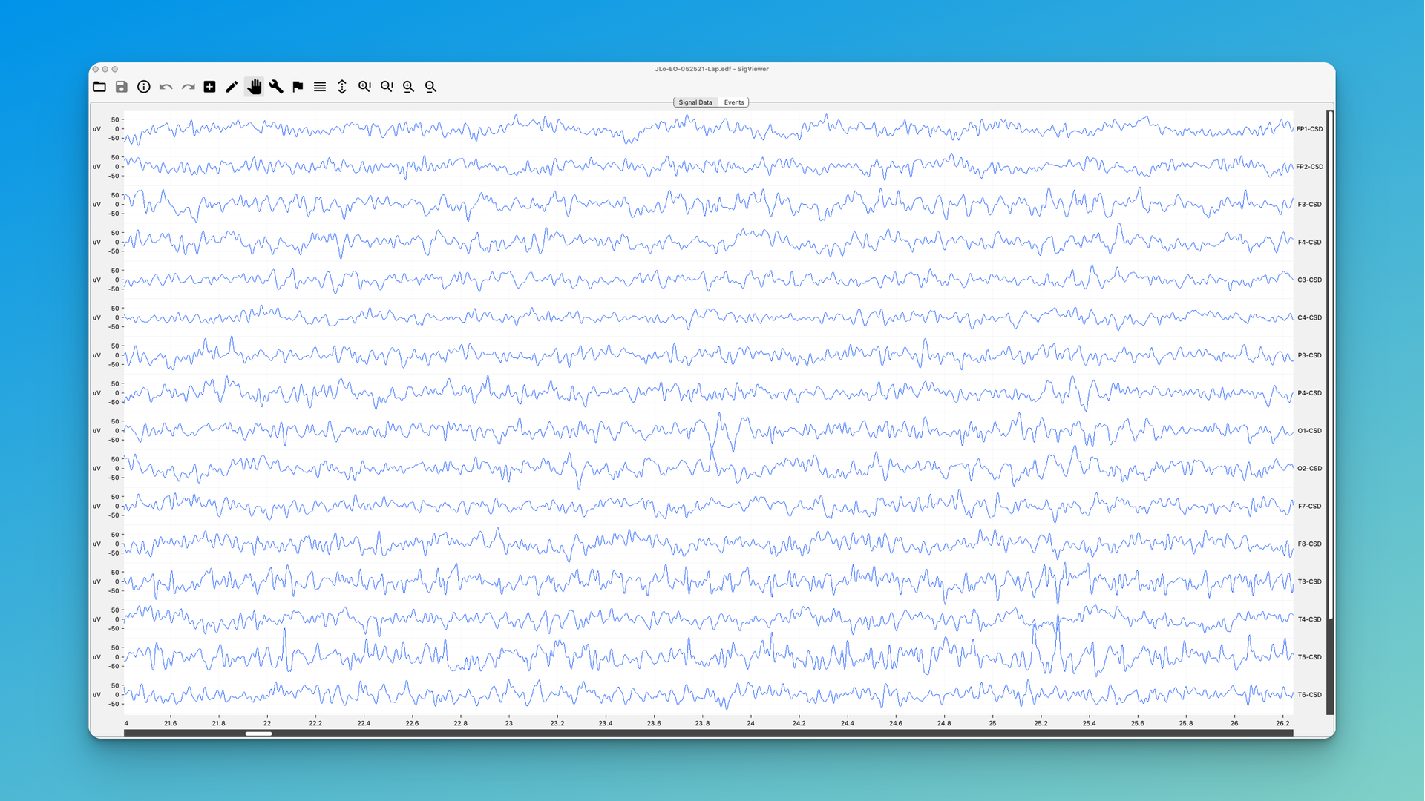Select the new event plus tool
This screenshot has width=1425, height=801.
point(210,87)
